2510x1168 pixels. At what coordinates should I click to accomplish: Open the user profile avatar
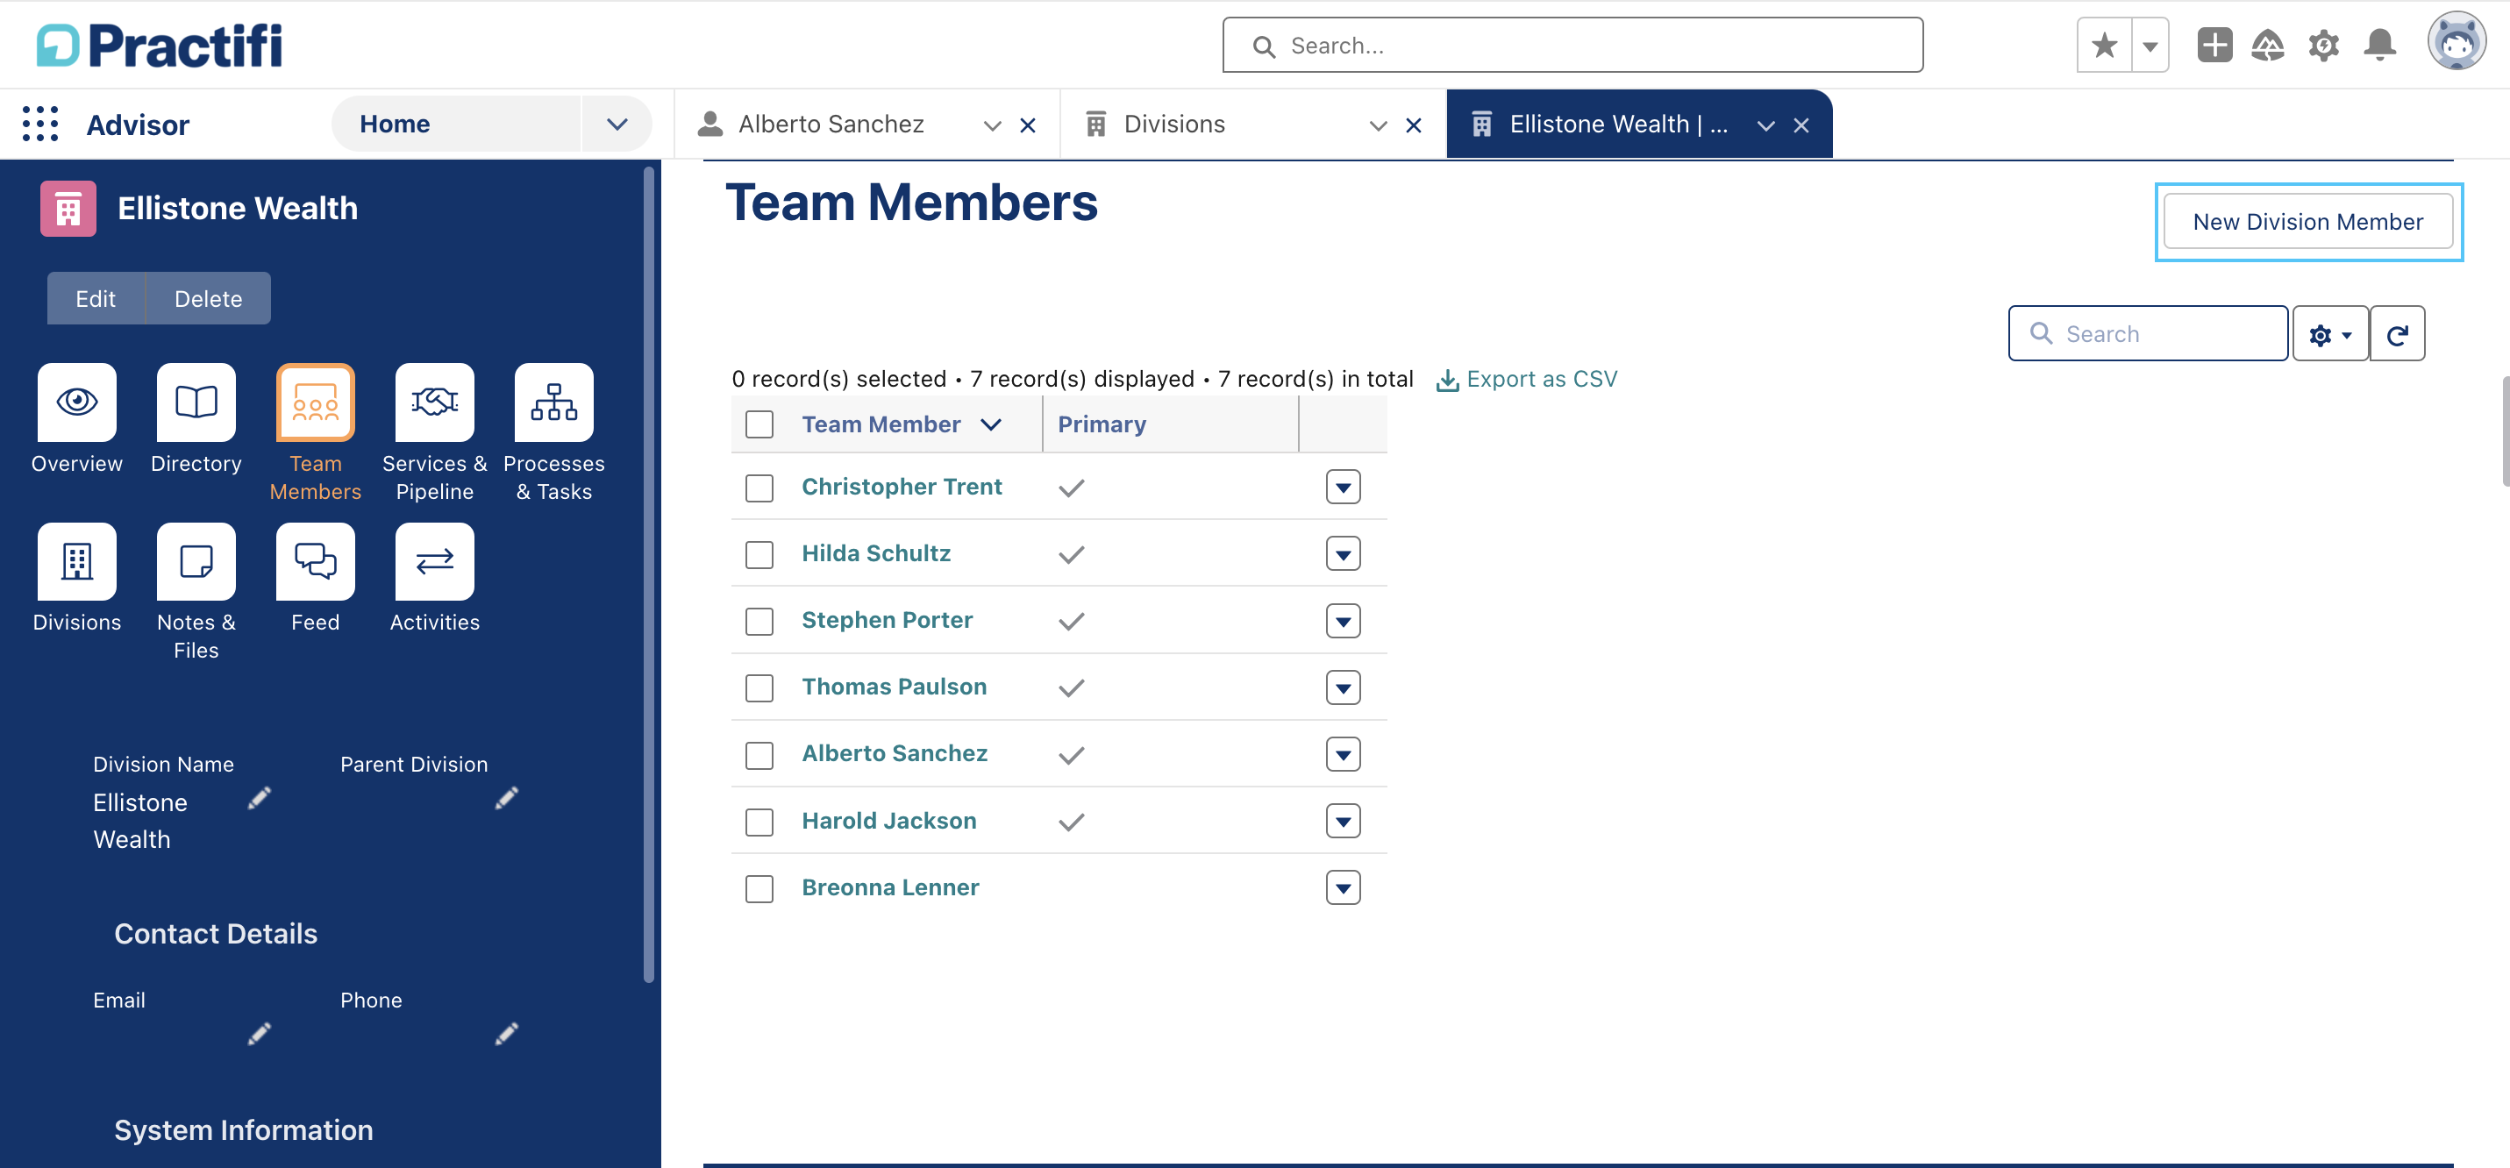click(x=2456, y=43)
